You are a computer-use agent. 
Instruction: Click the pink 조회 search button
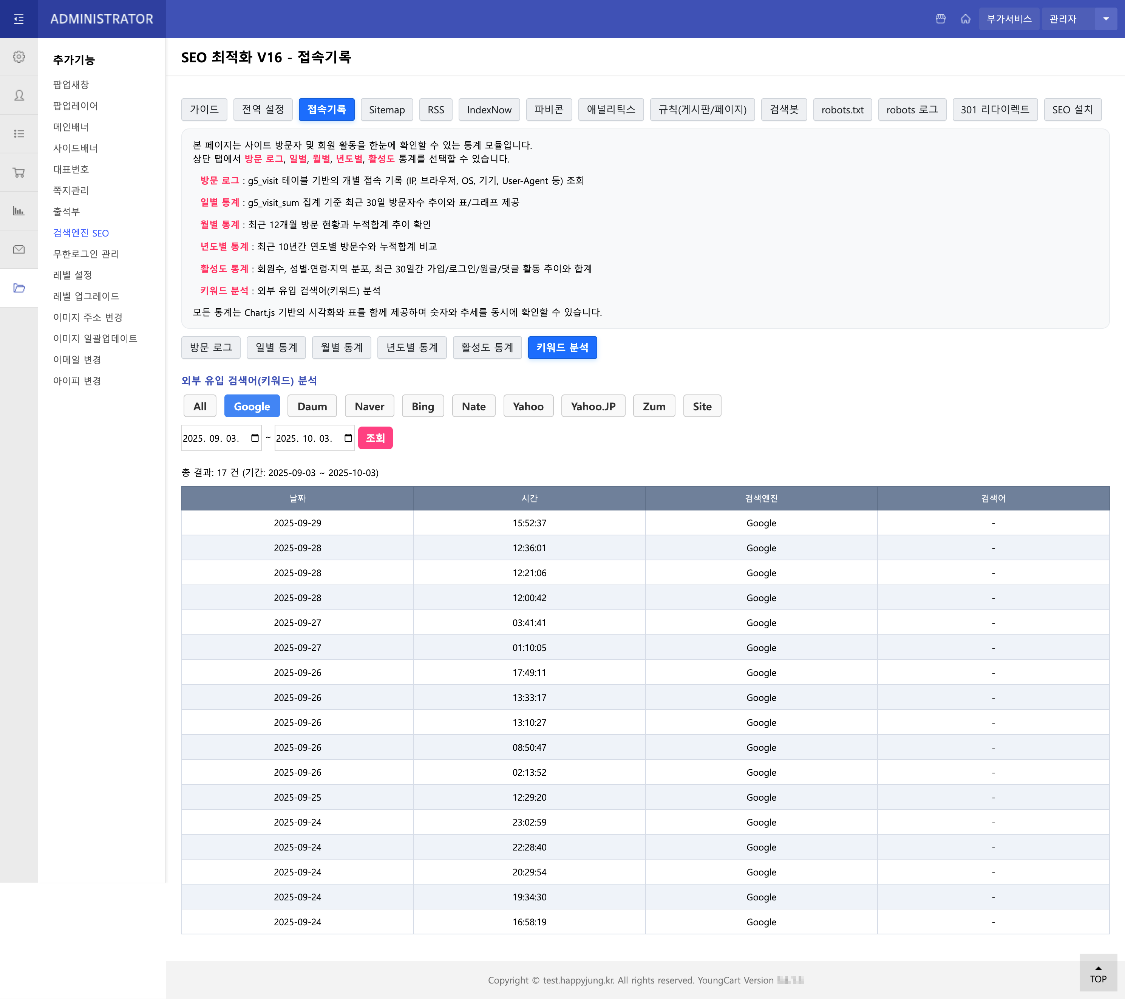tap(375, 438)
